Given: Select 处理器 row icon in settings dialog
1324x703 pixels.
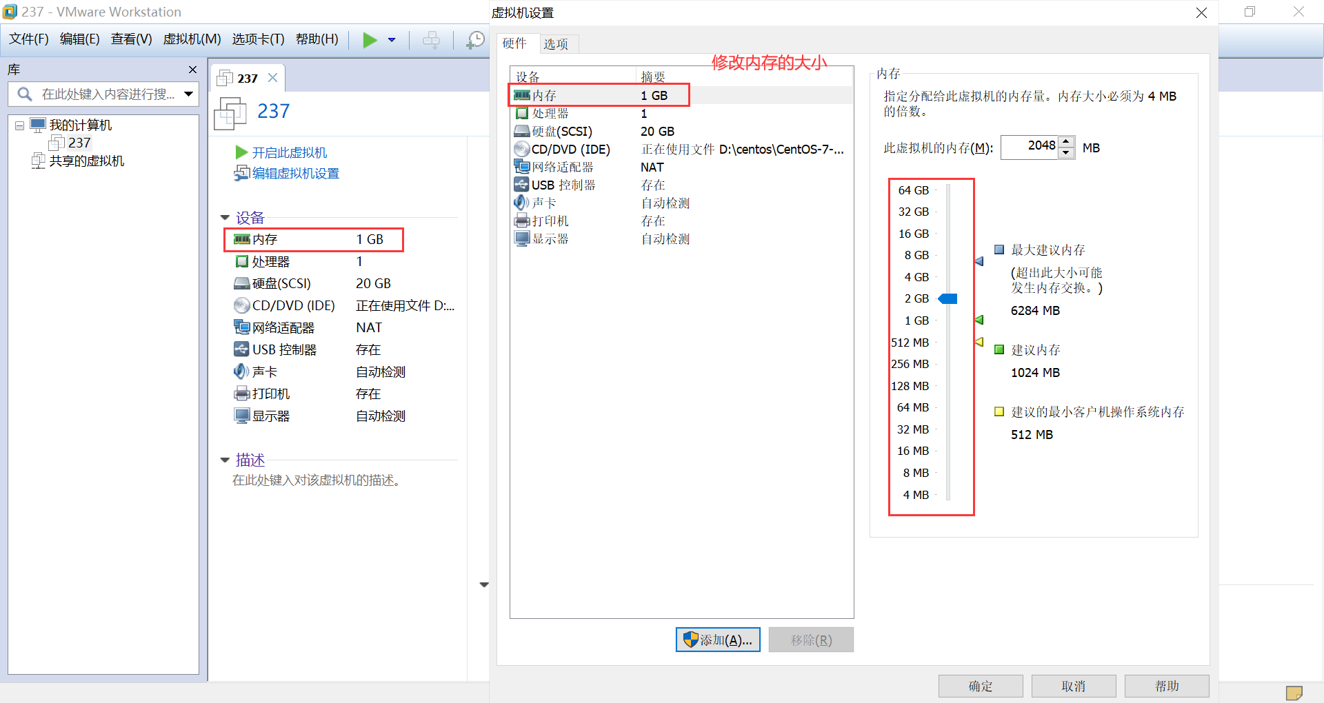Looking at the screenshot, I should [522, 113].
